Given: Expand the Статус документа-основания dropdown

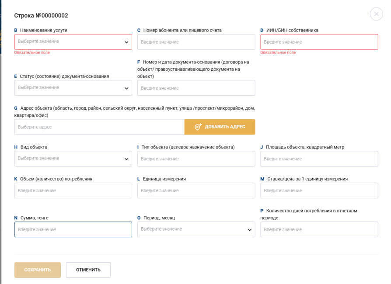Looking at the screenshot, I should (x=73, y=88).
